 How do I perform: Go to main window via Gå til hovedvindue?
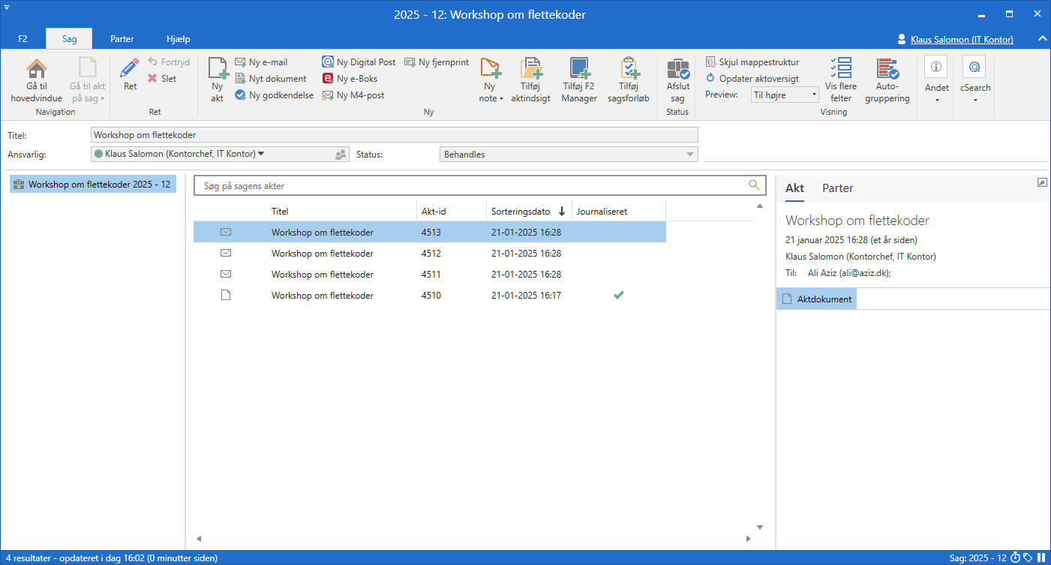point(36,80)
